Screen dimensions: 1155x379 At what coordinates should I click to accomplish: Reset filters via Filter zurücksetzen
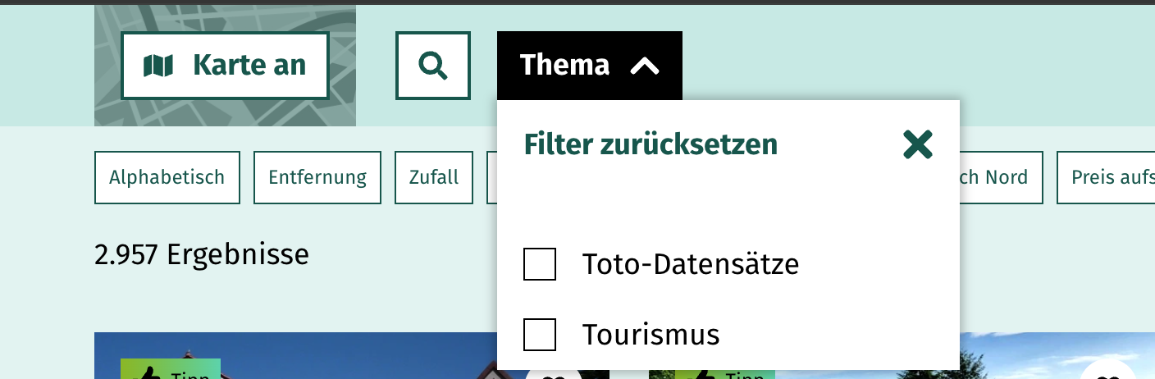[x=651, y=145]
